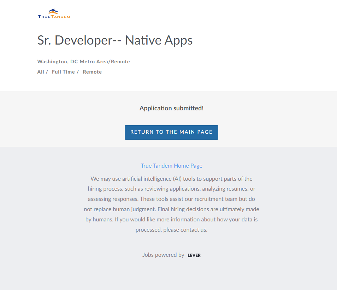Click the "Application submitted!" confirmation message
The image size is (337, 290).
click(x=171, y=108)
